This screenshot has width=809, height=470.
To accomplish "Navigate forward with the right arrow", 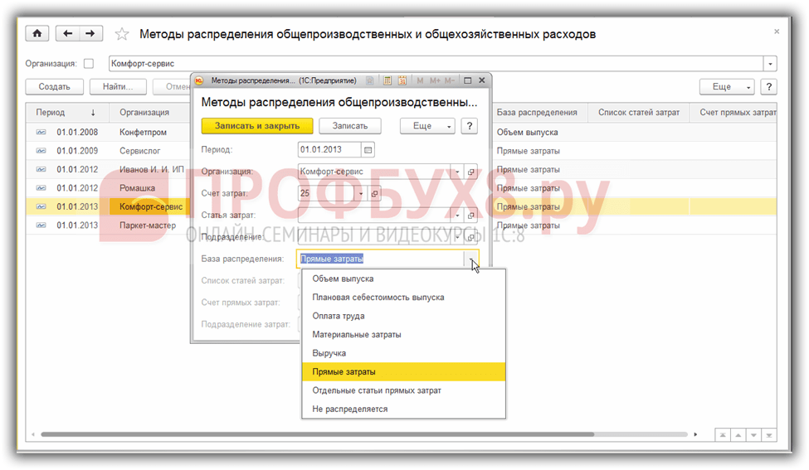I will 90,33.
